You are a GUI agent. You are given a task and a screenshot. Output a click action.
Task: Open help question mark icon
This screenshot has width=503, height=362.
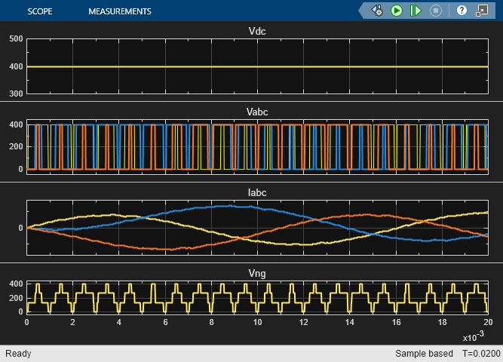click(462, 11)
